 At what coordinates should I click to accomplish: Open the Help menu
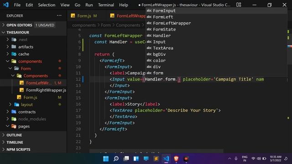[x=124, y=5]
